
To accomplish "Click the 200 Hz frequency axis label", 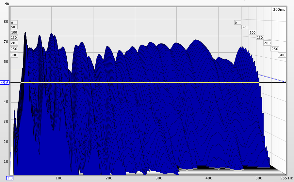I will 109,178.
